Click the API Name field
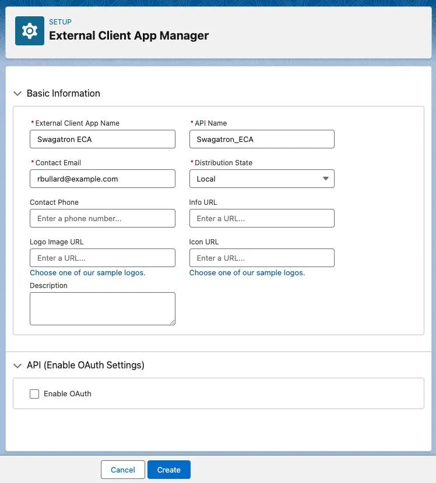Viewport: 436px width, 483px height. click(262, 139)
